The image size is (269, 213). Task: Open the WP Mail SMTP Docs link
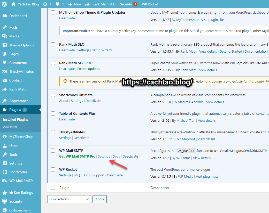[116, 156]
